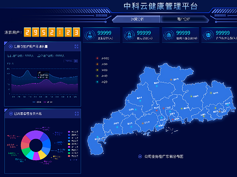Click the red dot in the map legend
Screen dimensions: 237x177
click(97, 58)
